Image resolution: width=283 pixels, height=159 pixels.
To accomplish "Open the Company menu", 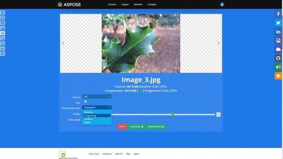I will [152, 4].
